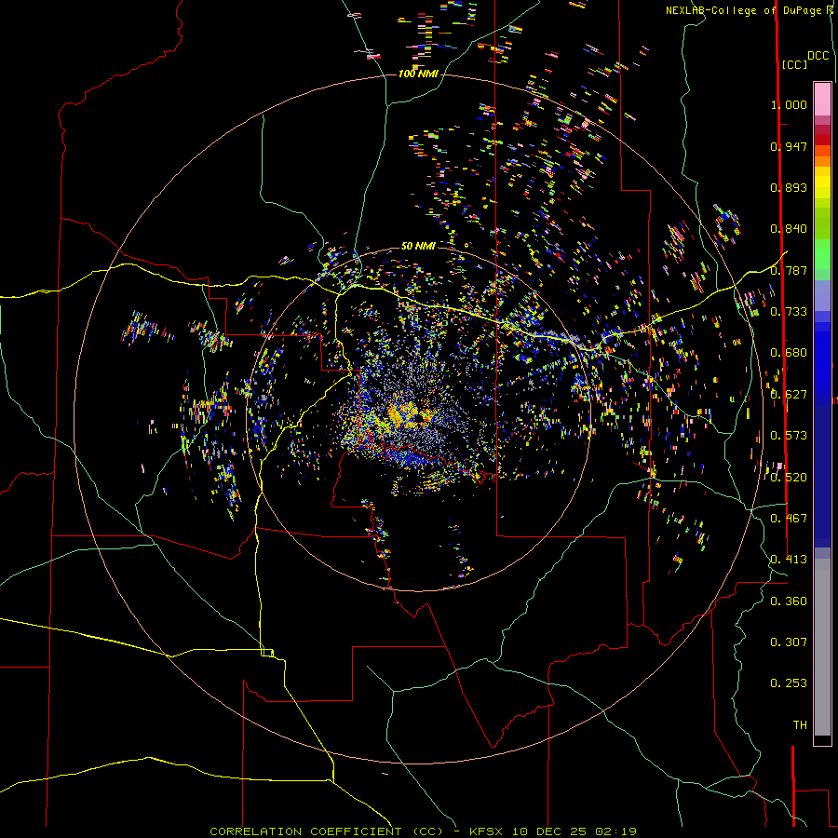Click the 50 NMI range ring label

pos(418,246)
